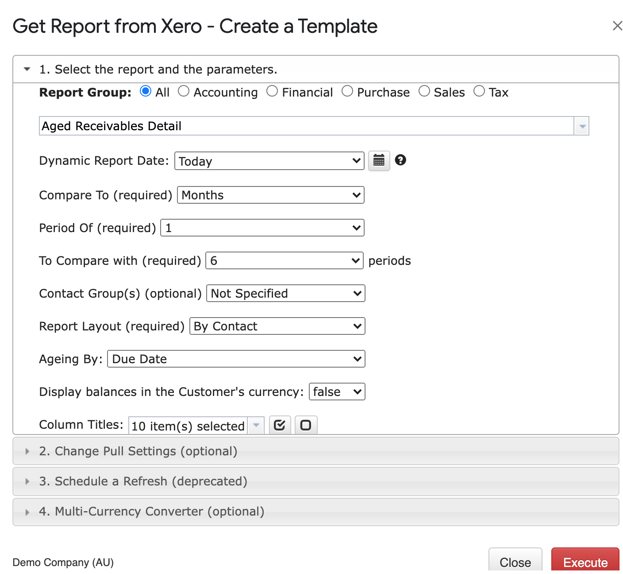
Task: Select the Purchase report group radio
Action: (x=347, y=91)
